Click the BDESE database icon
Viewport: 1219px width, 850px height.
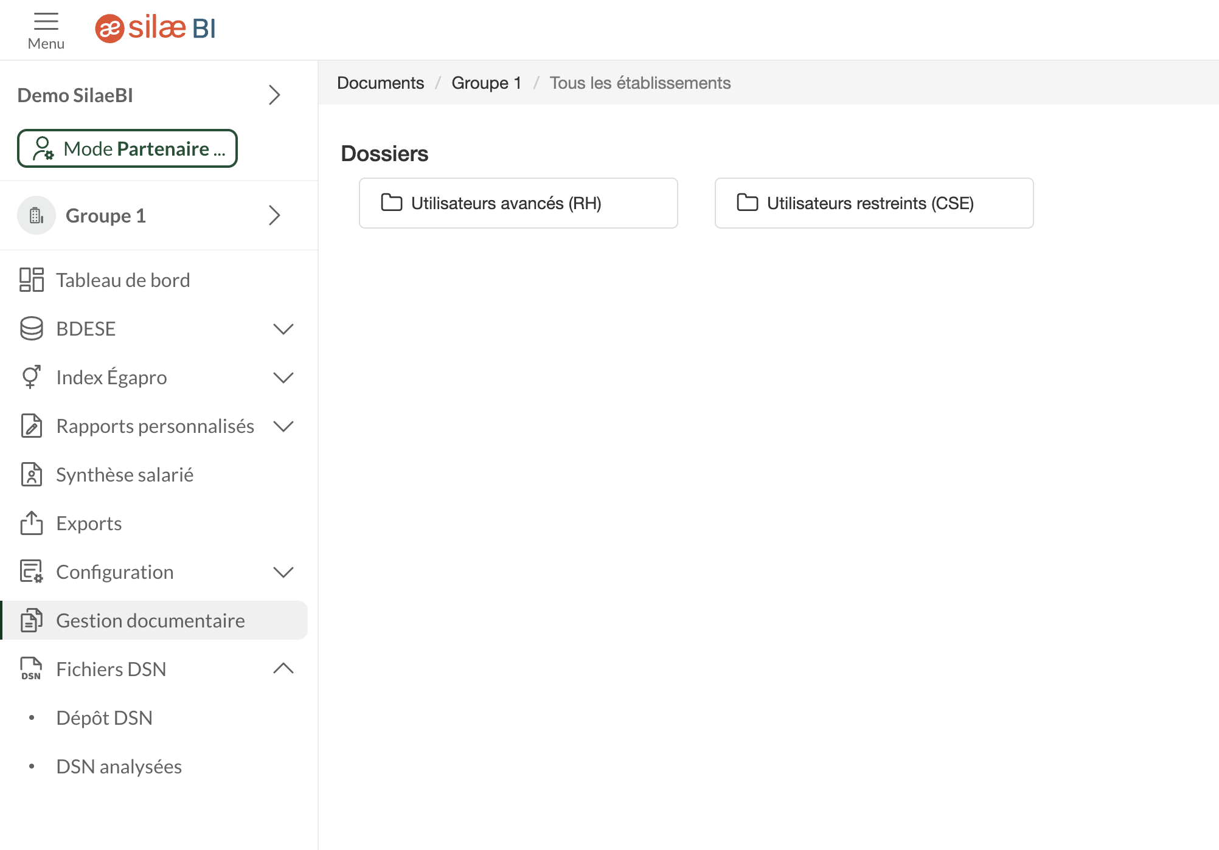click(32, 329)
